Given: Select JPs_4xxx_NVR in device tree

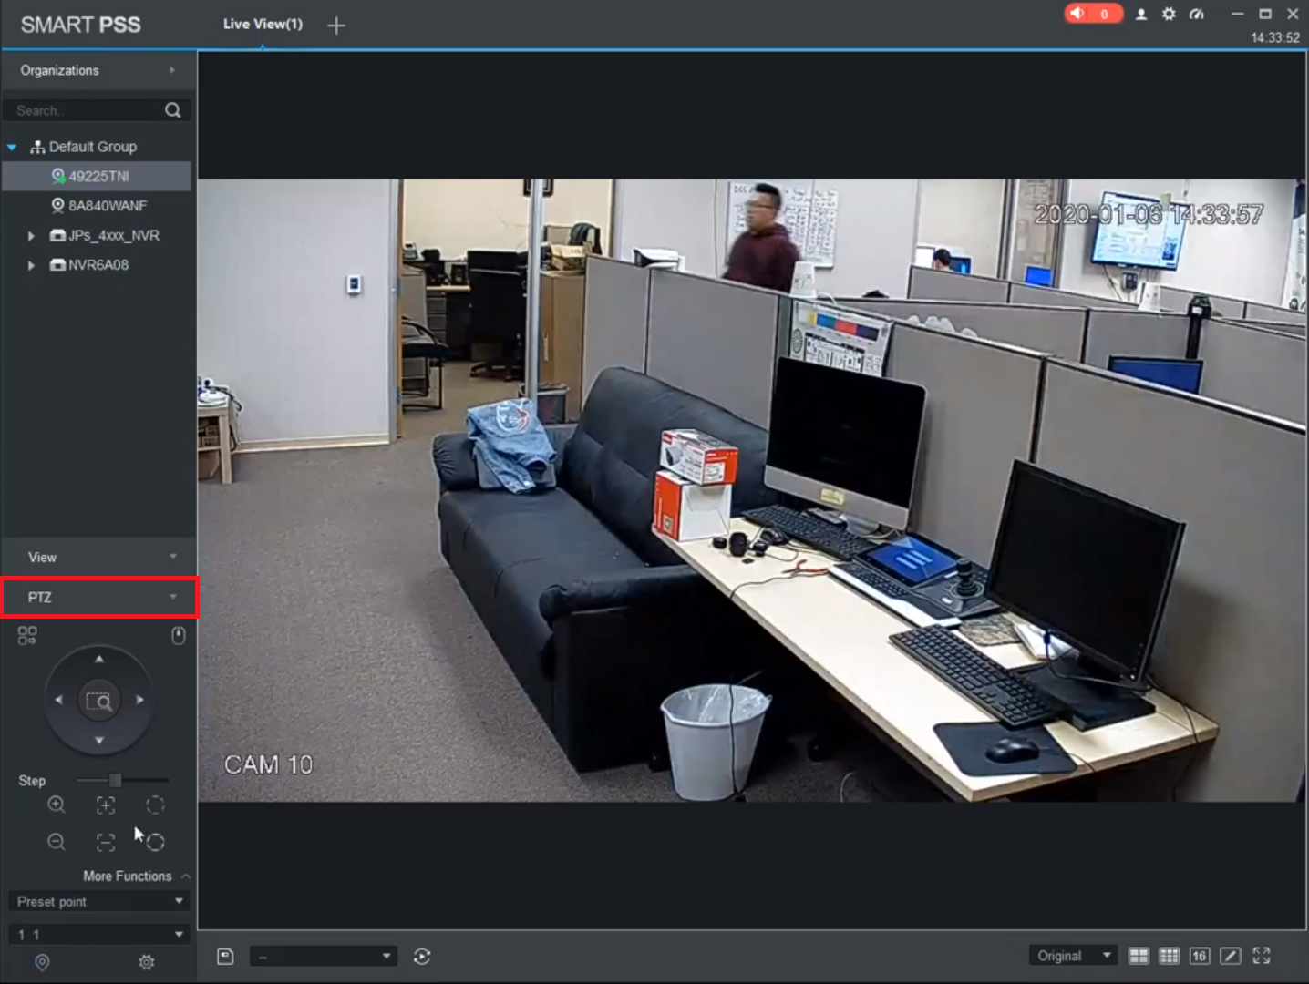Looking at the screenshot, I should tap(114, 236).
